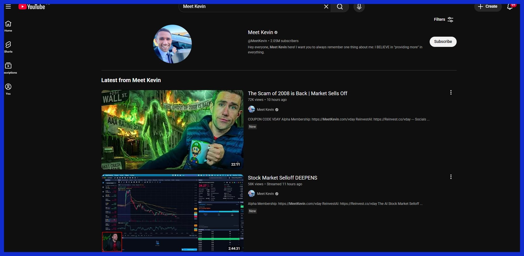
Task: Open the search Filters panel
Action: [x=443, y=19]
